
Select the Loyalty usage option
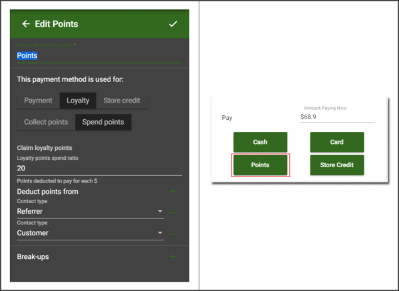[x=78, y=101]
